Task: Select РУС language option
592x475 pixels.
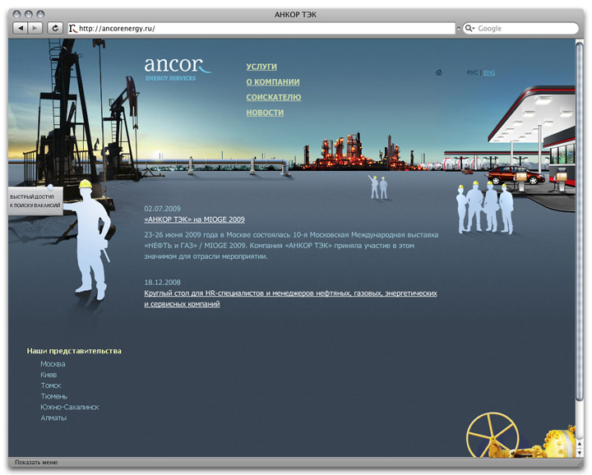Action: click(x=472, y=72)
